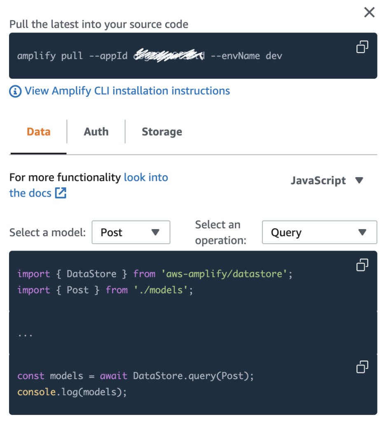Screen dimensions: 384x422
Task: Open the model dropdown showing Post
Action: [131, 232]
